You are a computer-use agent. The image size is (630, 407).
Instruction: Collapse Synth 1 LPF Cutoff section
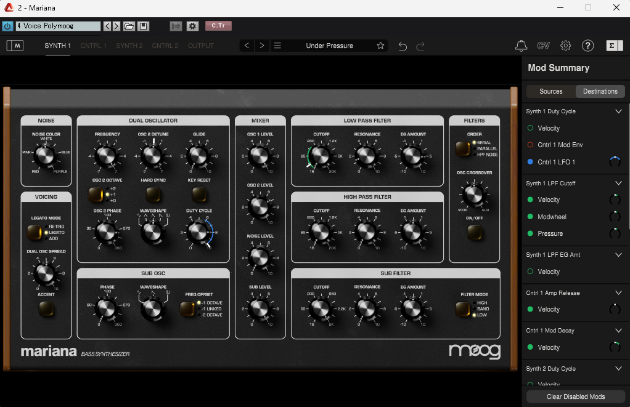[x=618, y=183]
